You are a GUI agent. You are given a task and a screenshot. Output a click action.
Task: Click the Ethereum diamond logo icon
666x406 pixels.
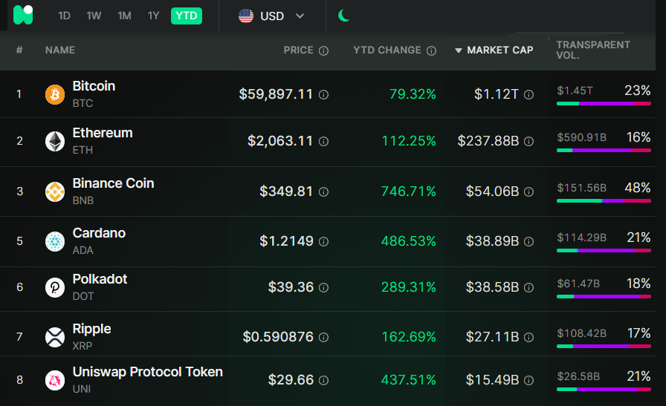coord(55,141)
